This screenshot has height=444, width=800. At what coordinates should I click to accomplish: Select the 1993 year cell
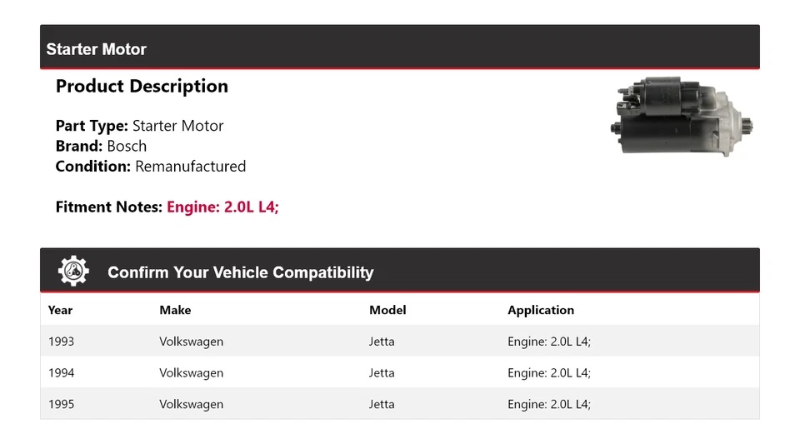[61, 342]
